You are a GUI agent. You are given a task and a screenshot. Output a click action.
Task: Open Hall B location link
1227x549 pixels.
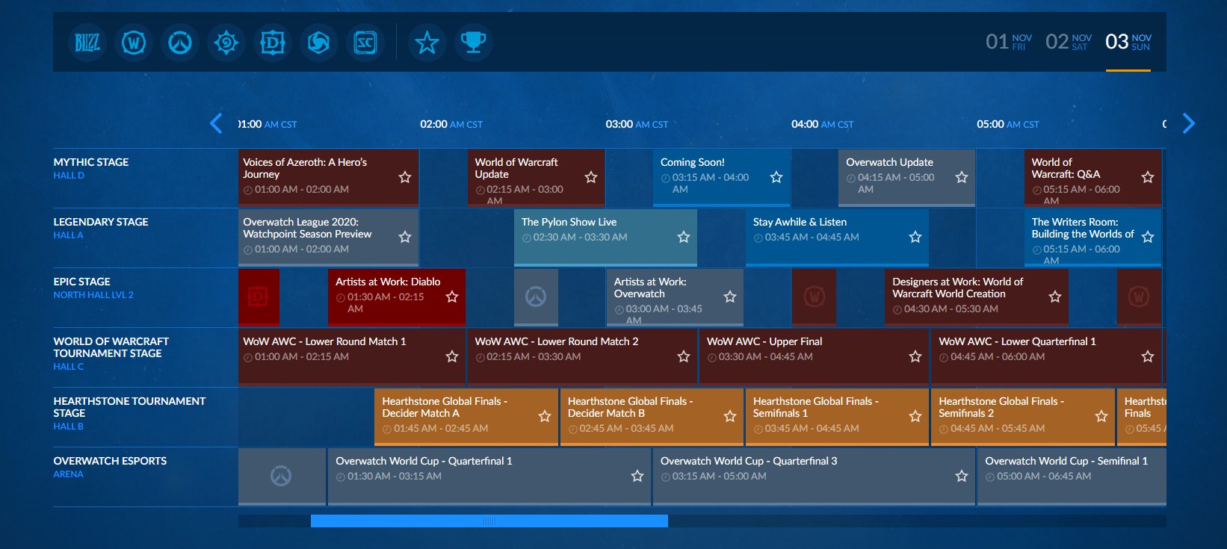(69, 427)
